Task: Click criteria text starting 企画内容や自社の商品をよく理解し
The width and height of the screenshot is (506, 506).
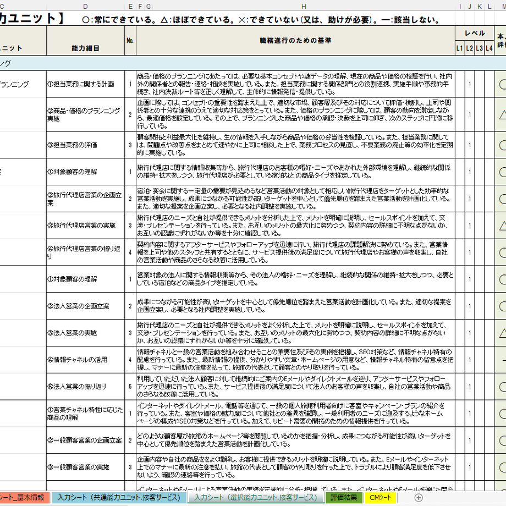Action: (x=295, y=467)
